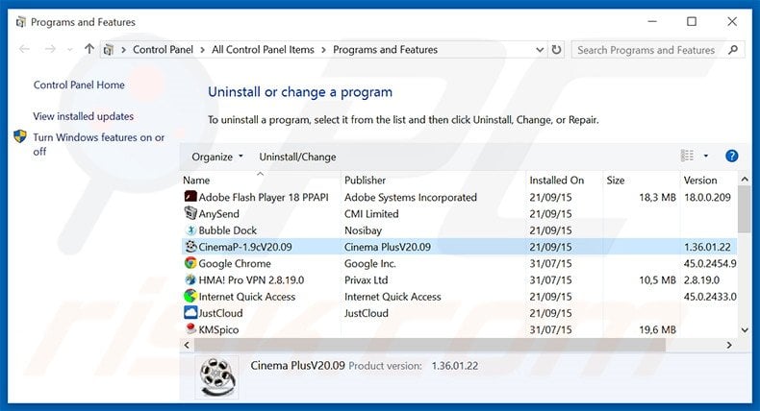Click the Adobe Systems Incorporated publisher cell

tap(411, 197)
